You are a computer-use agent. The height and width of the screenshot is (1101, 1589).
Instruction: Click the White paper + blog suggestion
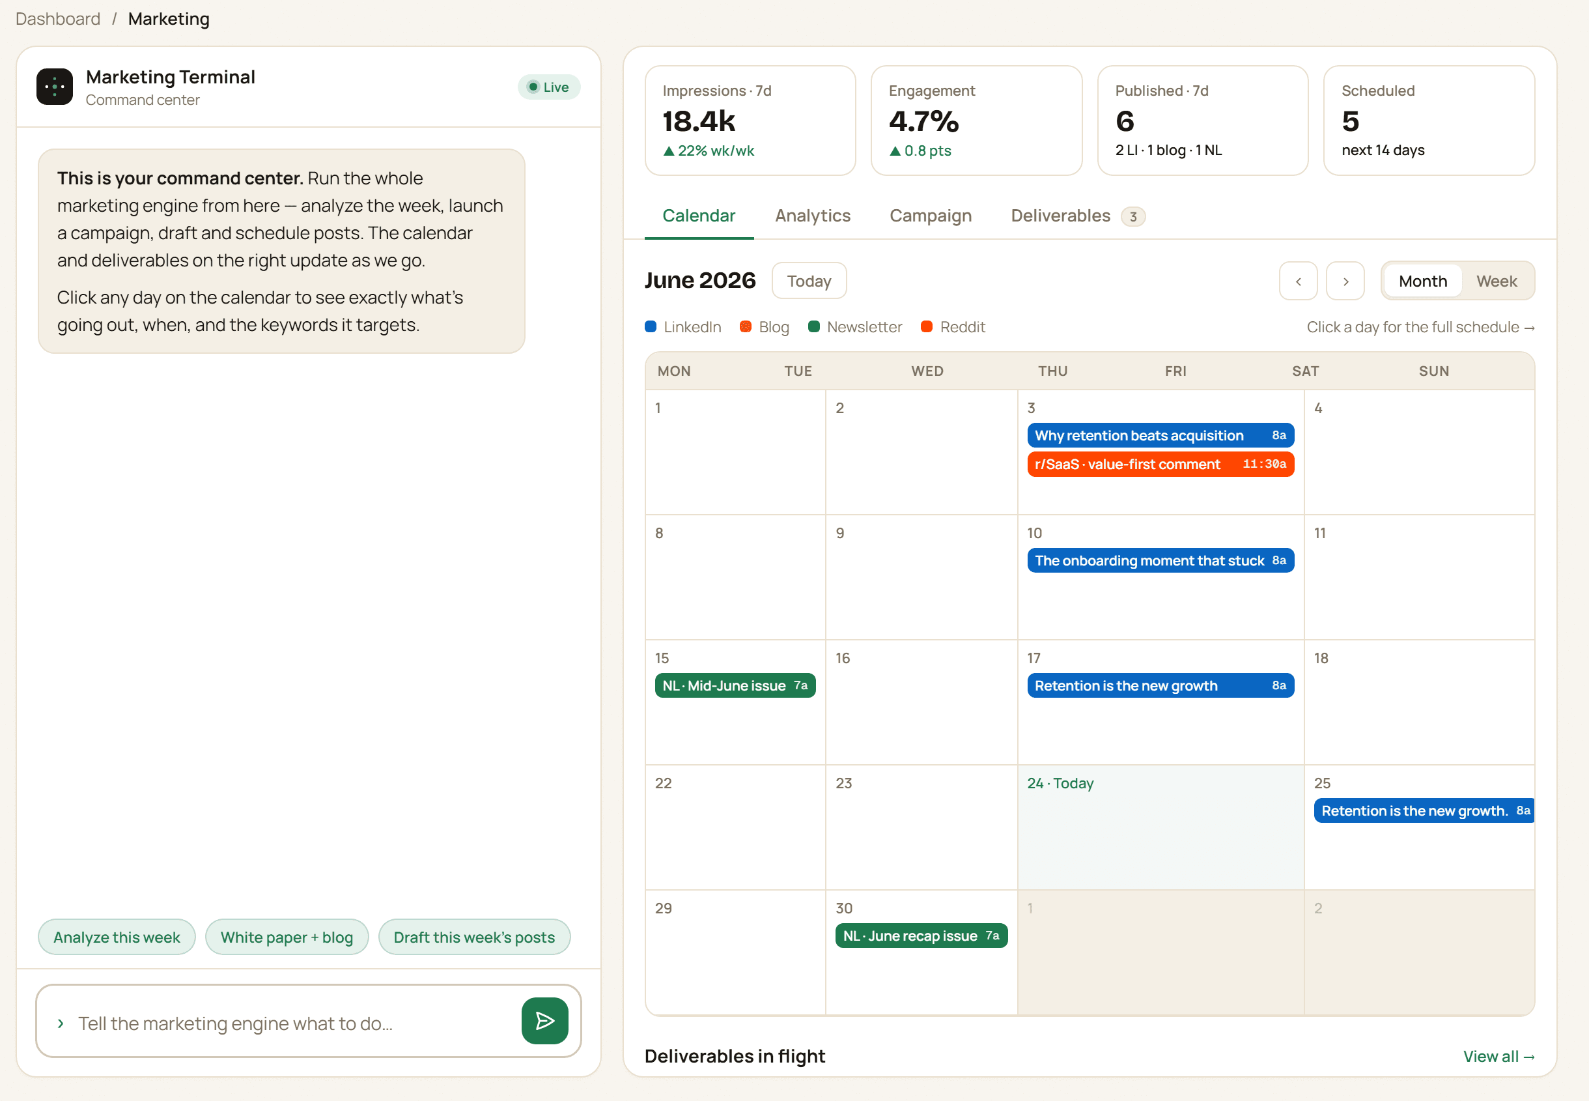287,937
